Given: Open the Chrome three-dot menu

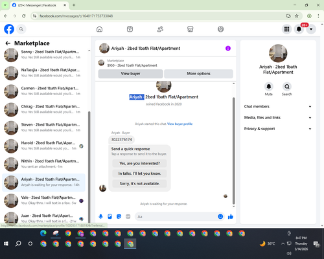Looking at the screenshot, I should click(318, 16).
